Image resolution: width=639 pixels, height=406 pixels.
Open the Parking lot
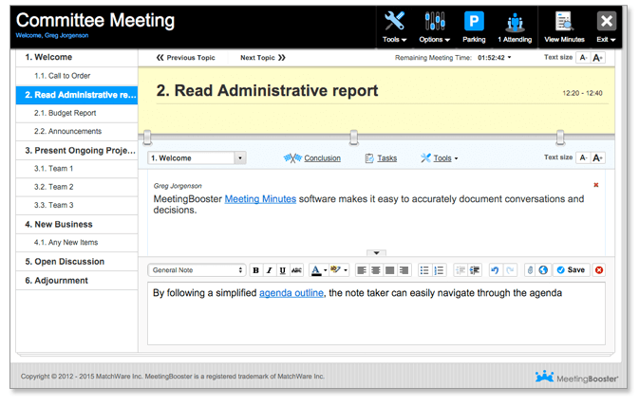tap(474, 28)
